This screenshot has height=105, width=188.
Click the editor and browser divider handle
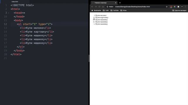[x=89, y=58]
